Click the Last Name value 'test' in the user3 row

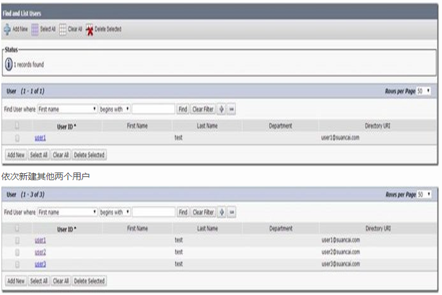coord(179,264)
